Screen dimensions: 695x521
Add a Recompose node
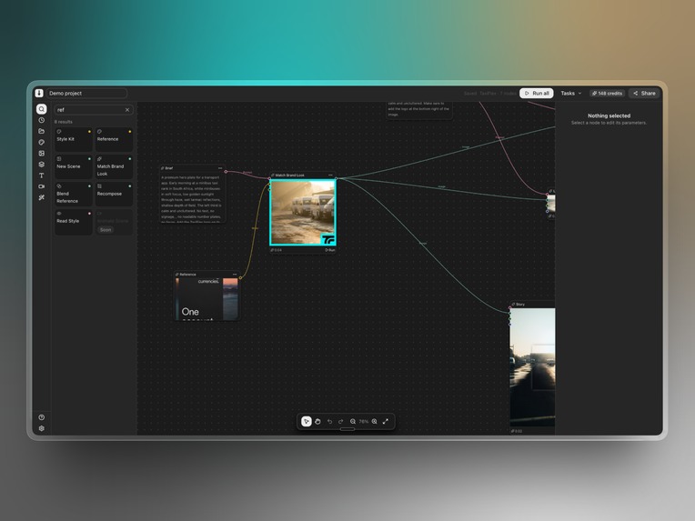click(114, 194)
